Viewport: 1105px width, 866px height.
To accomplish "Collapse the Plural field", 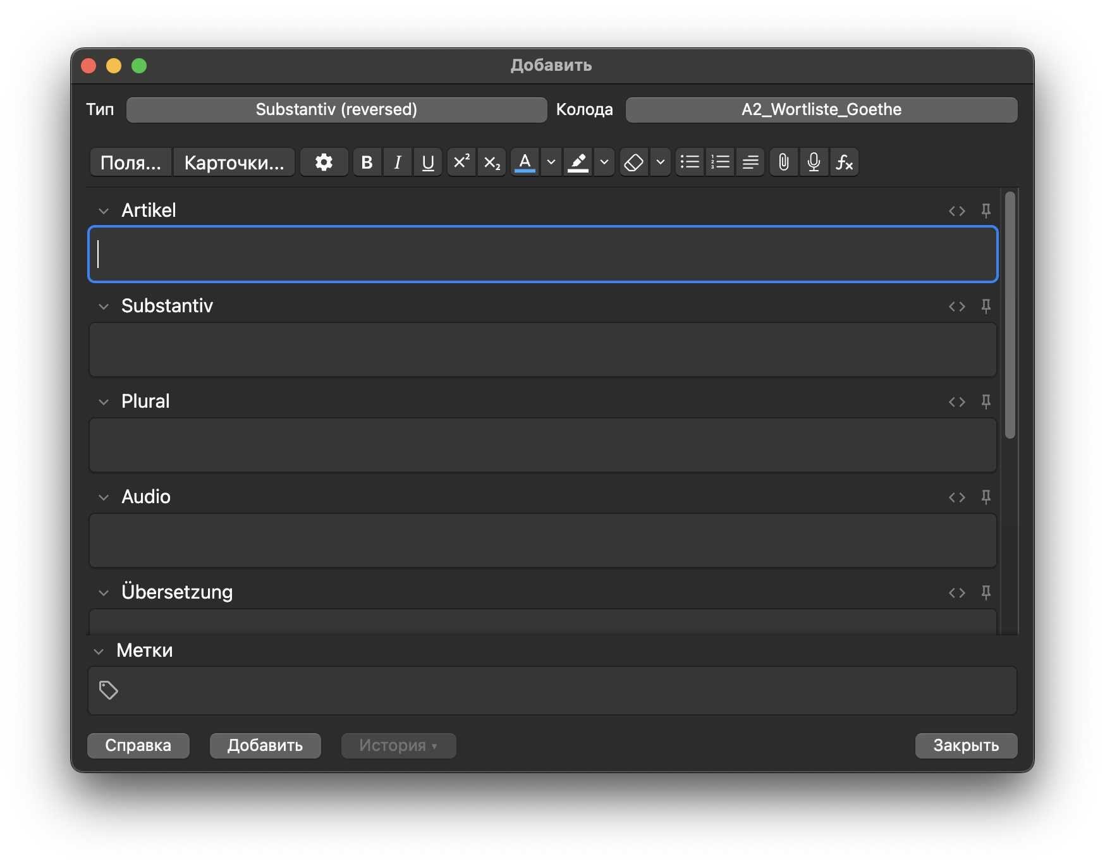I will pyautogui.click(x=104, y=402).
